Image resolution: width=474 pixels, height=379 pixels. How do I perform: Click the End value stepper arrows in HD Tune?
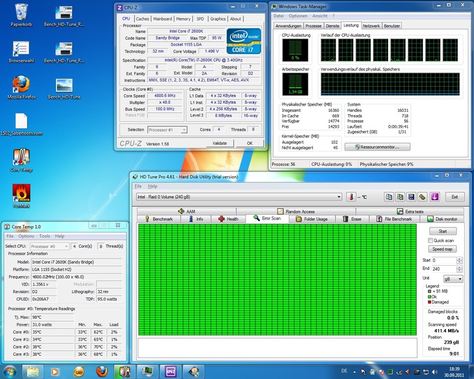[459, 269]
